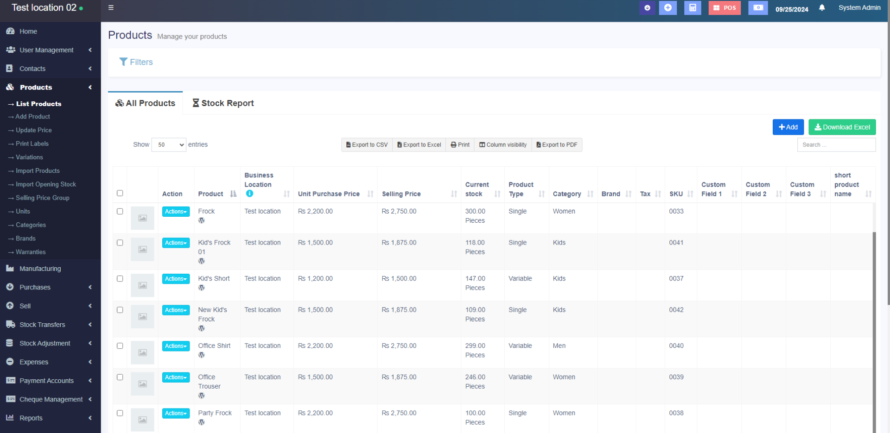Click the product Search input field
This screenshot has height=433, width=890.
(x=836, y=145)
